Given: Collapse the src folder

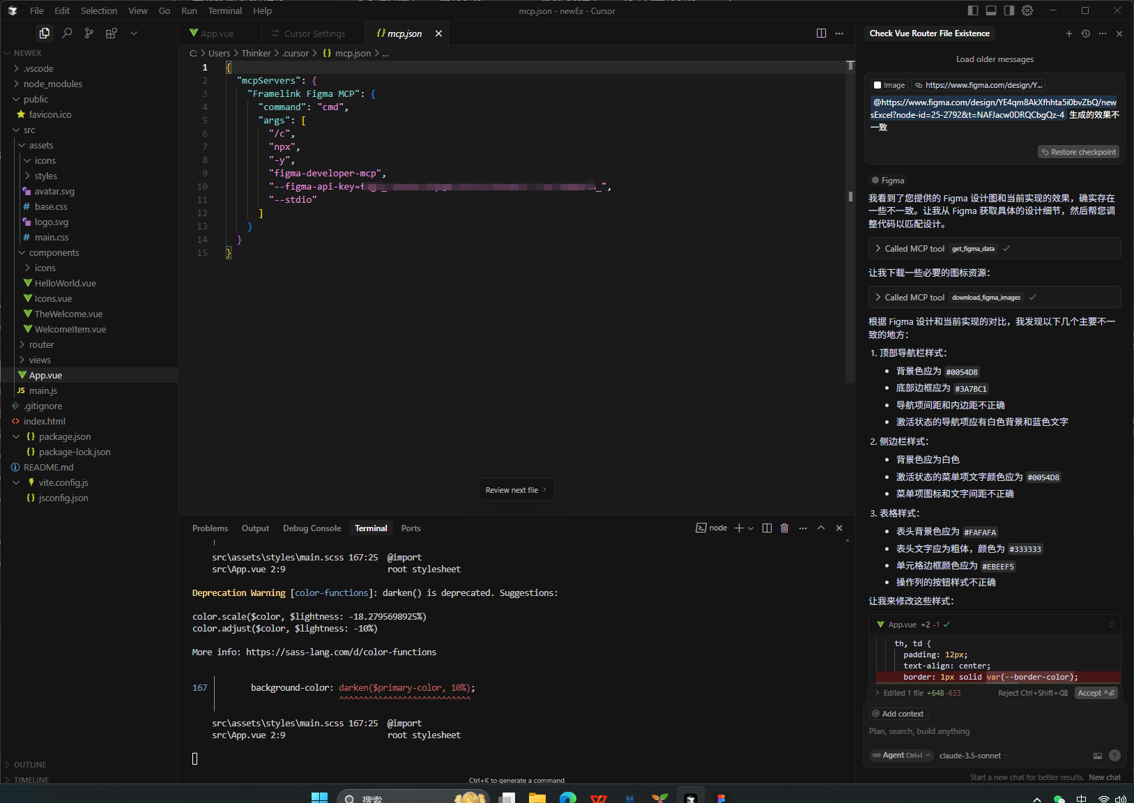Looking at the screenshot, I should (29, 130).
